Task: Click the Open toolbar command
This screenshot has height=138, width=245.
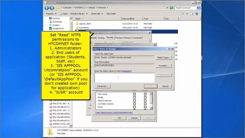Action: (x=64, y=14)
